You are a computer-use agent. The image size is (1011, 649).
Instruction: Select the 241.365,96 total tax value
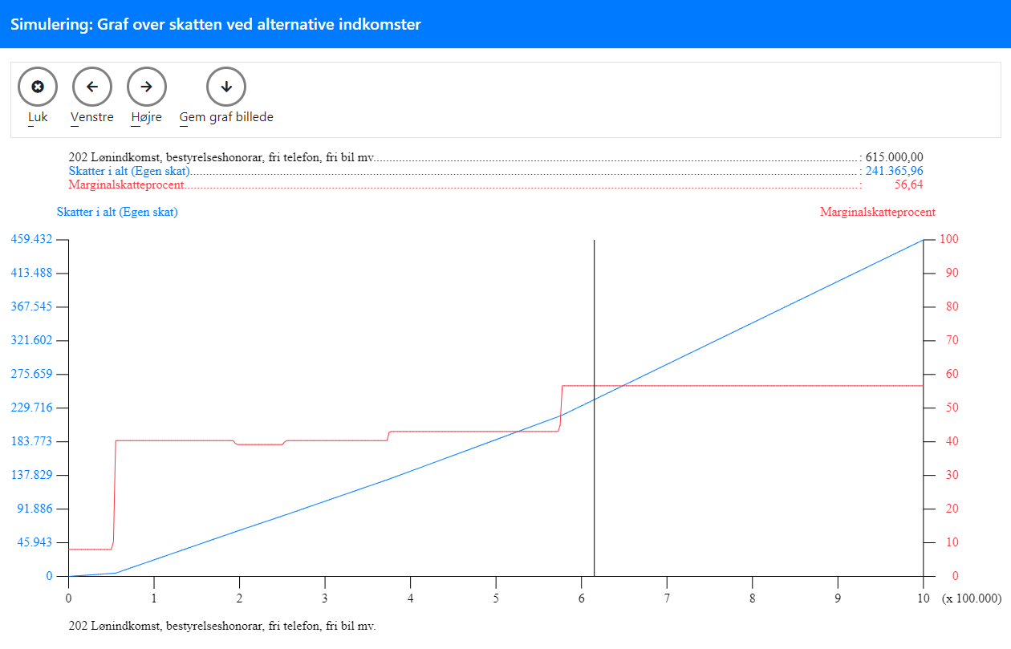click(x=894, y=171)
